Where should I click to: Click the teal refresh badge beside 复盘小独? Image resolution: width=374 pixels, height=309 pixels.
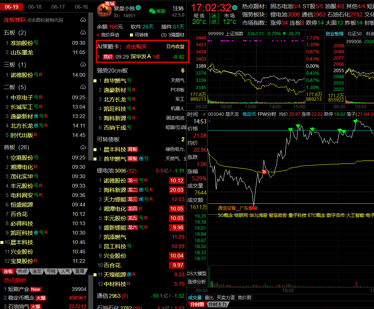pyautogui.click(x=138, y=8)
